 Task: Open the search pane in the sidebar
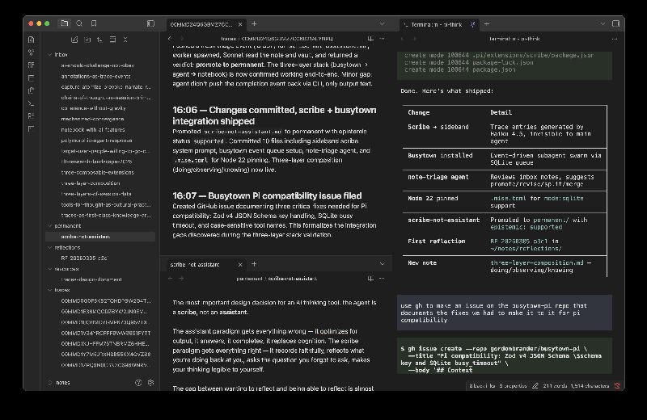coord(81,23)
